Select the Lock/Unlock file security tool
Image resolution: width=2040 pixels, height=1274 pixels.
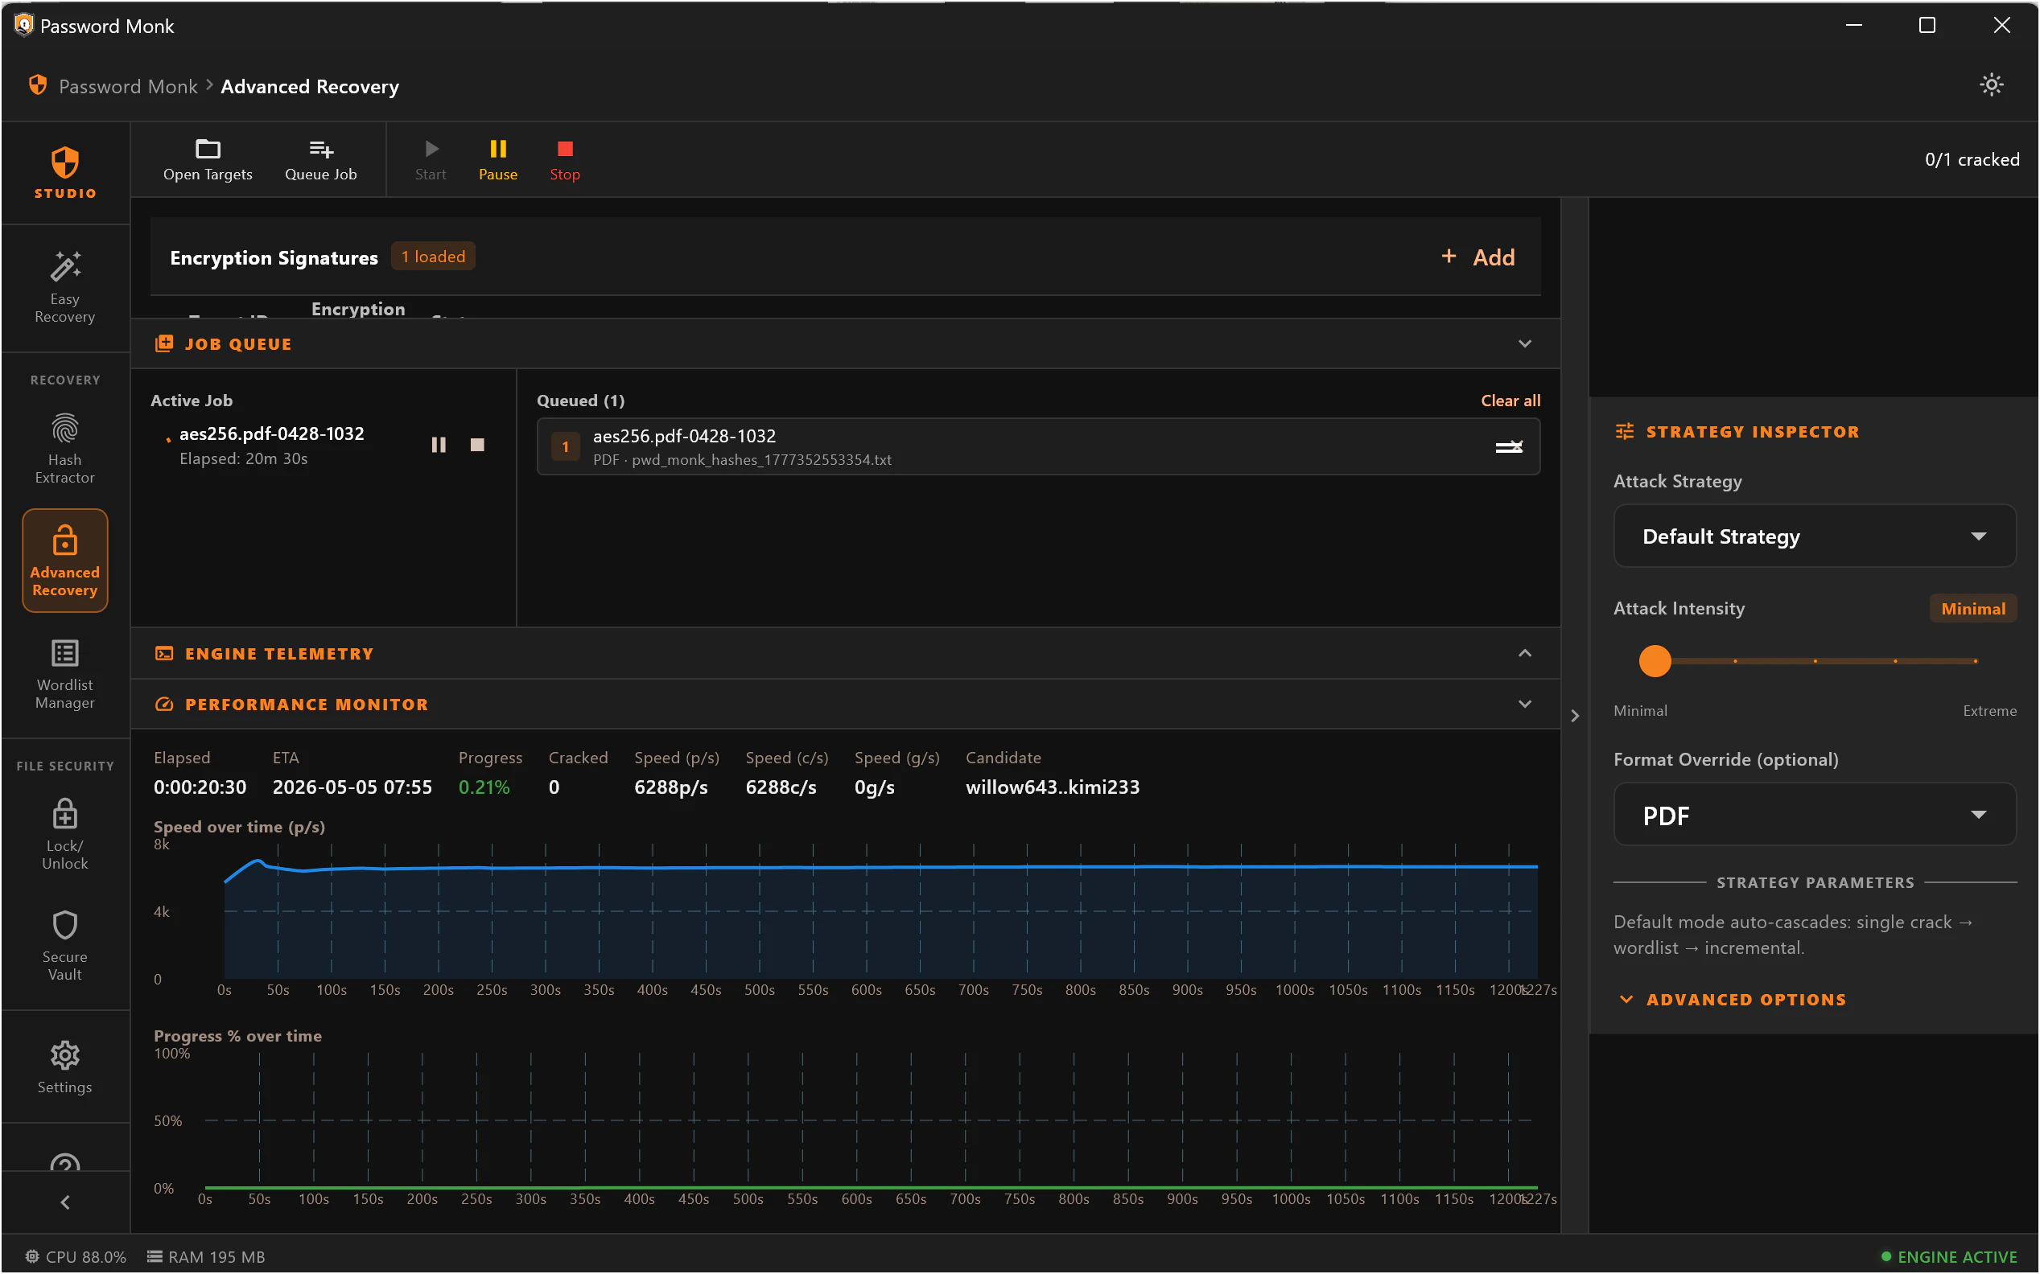[x=64, y=834]
